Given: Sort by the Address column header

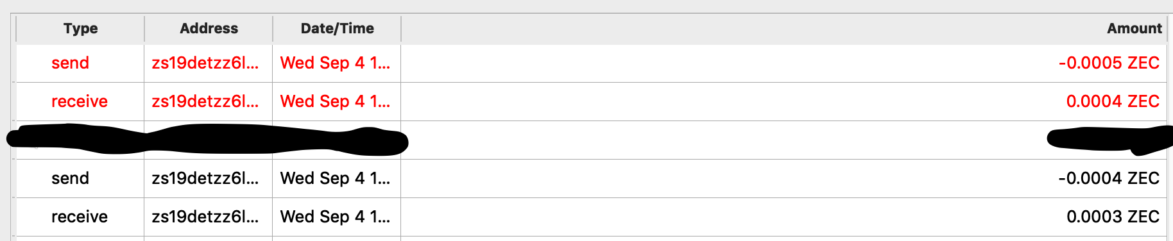Looking at the screenshot, I should (x=209, y=28).
